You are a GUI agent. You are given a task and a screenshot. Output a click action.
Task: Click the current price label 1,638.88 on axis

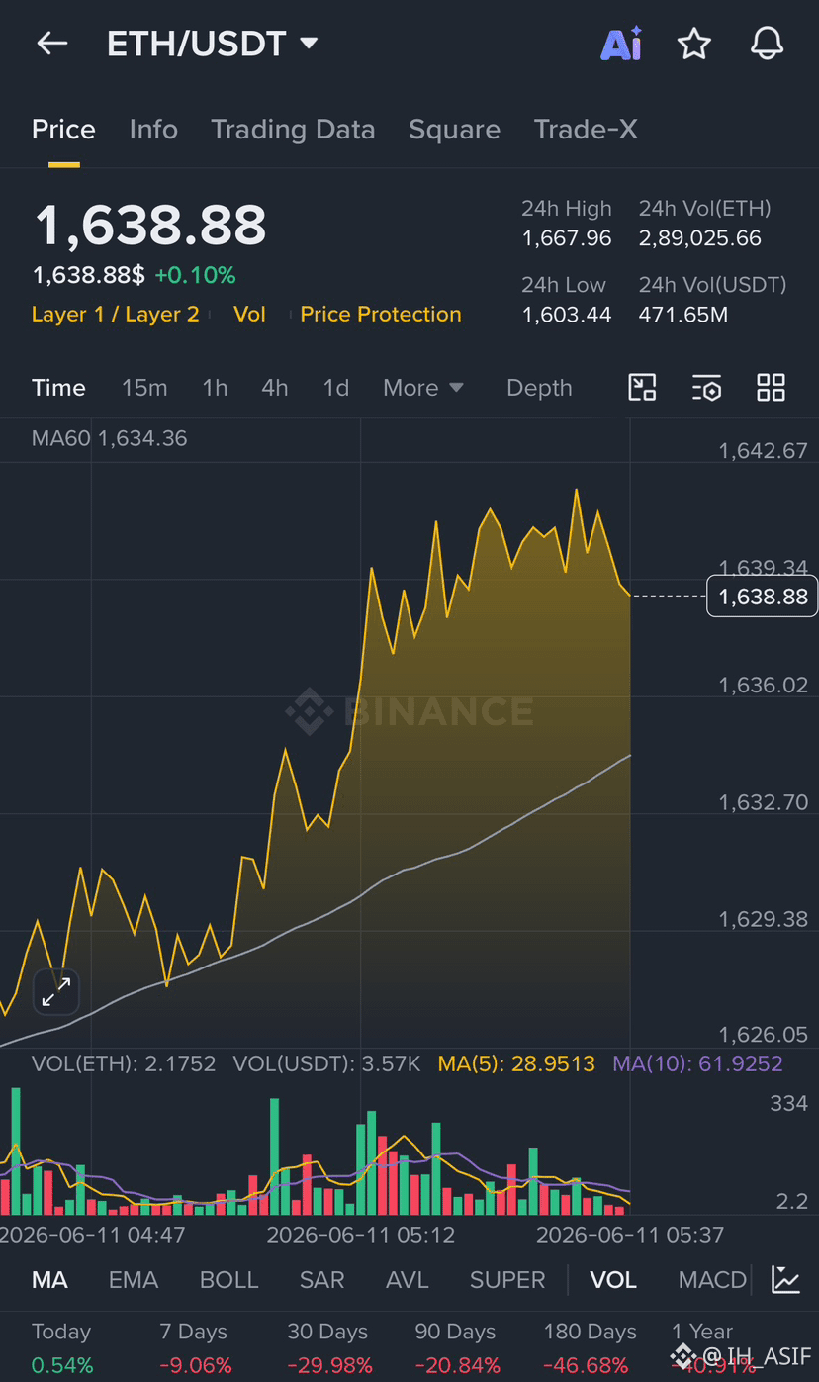[763, 597]
